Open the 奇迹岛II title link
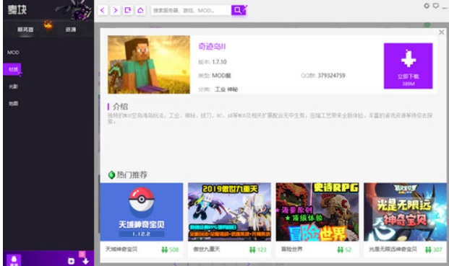The image size is (449, 266). (x=212, y=46)
